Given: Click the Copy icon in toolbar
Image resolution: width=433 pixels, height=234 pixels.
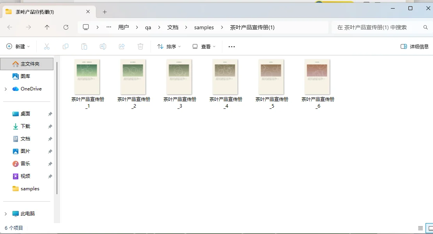Looking at the screenshot, I should (66, 47).
